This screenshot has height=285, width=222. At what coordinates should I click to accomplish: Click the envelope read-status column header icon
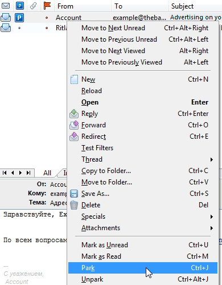pos(6,6)
